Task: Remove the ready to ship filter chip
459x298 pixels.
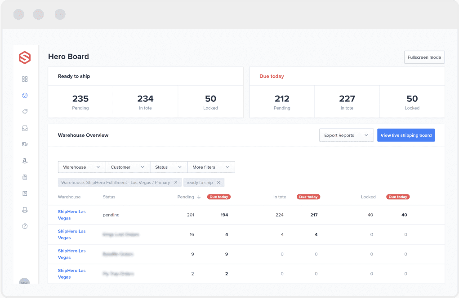Action: 218,182
